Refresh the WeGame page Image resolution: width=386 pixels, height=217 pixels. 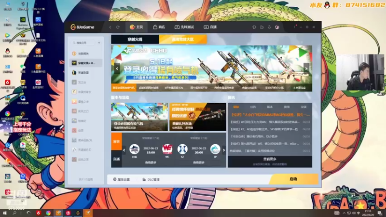[118, 27]
